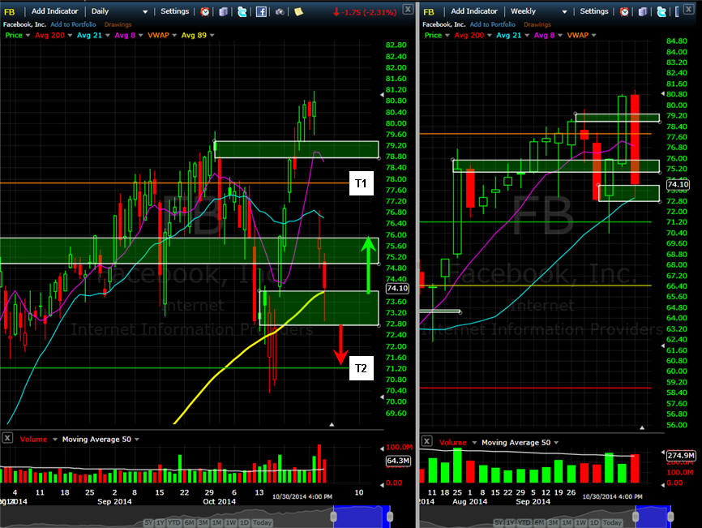Select YTD range on Daily chart
The width and height of the screenshot is (702, 528).
[175, 522]
